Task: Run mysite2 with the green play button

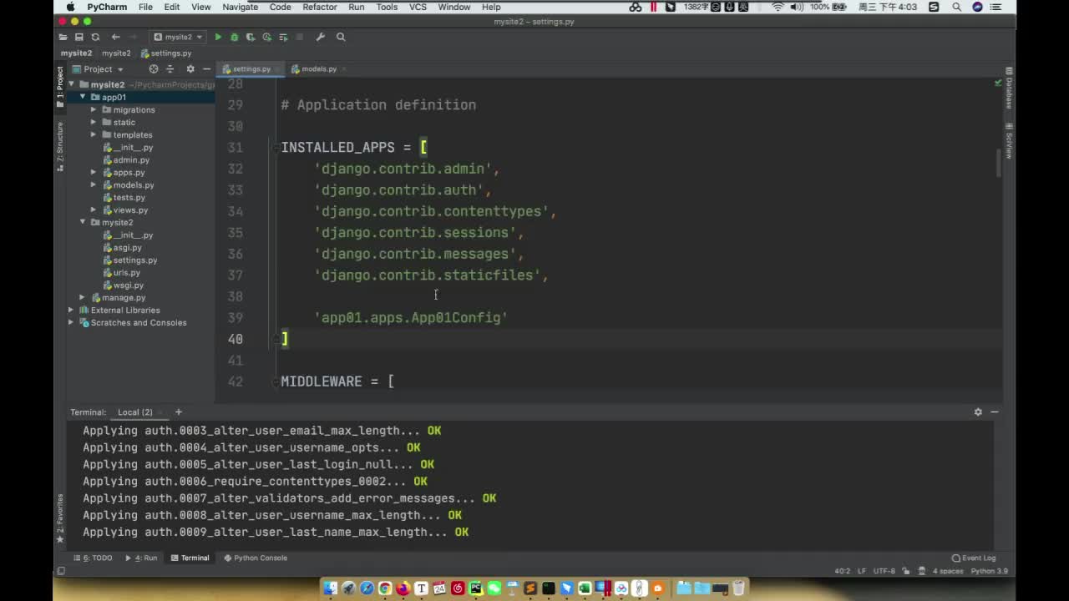Action: pos(218,37)
